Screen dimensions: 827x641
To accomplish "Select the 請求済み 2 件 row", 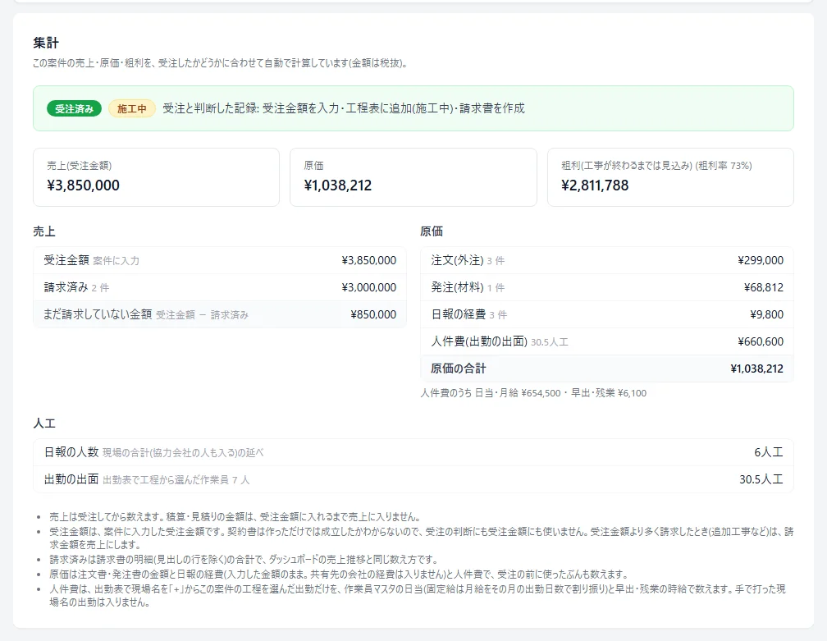I will coord(220,287).
